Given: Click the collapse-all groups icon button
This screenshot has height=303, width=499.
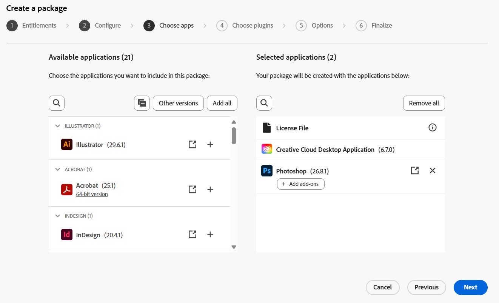Looking at the screenshot, I should pyautogui.click(x=142, y=103).
